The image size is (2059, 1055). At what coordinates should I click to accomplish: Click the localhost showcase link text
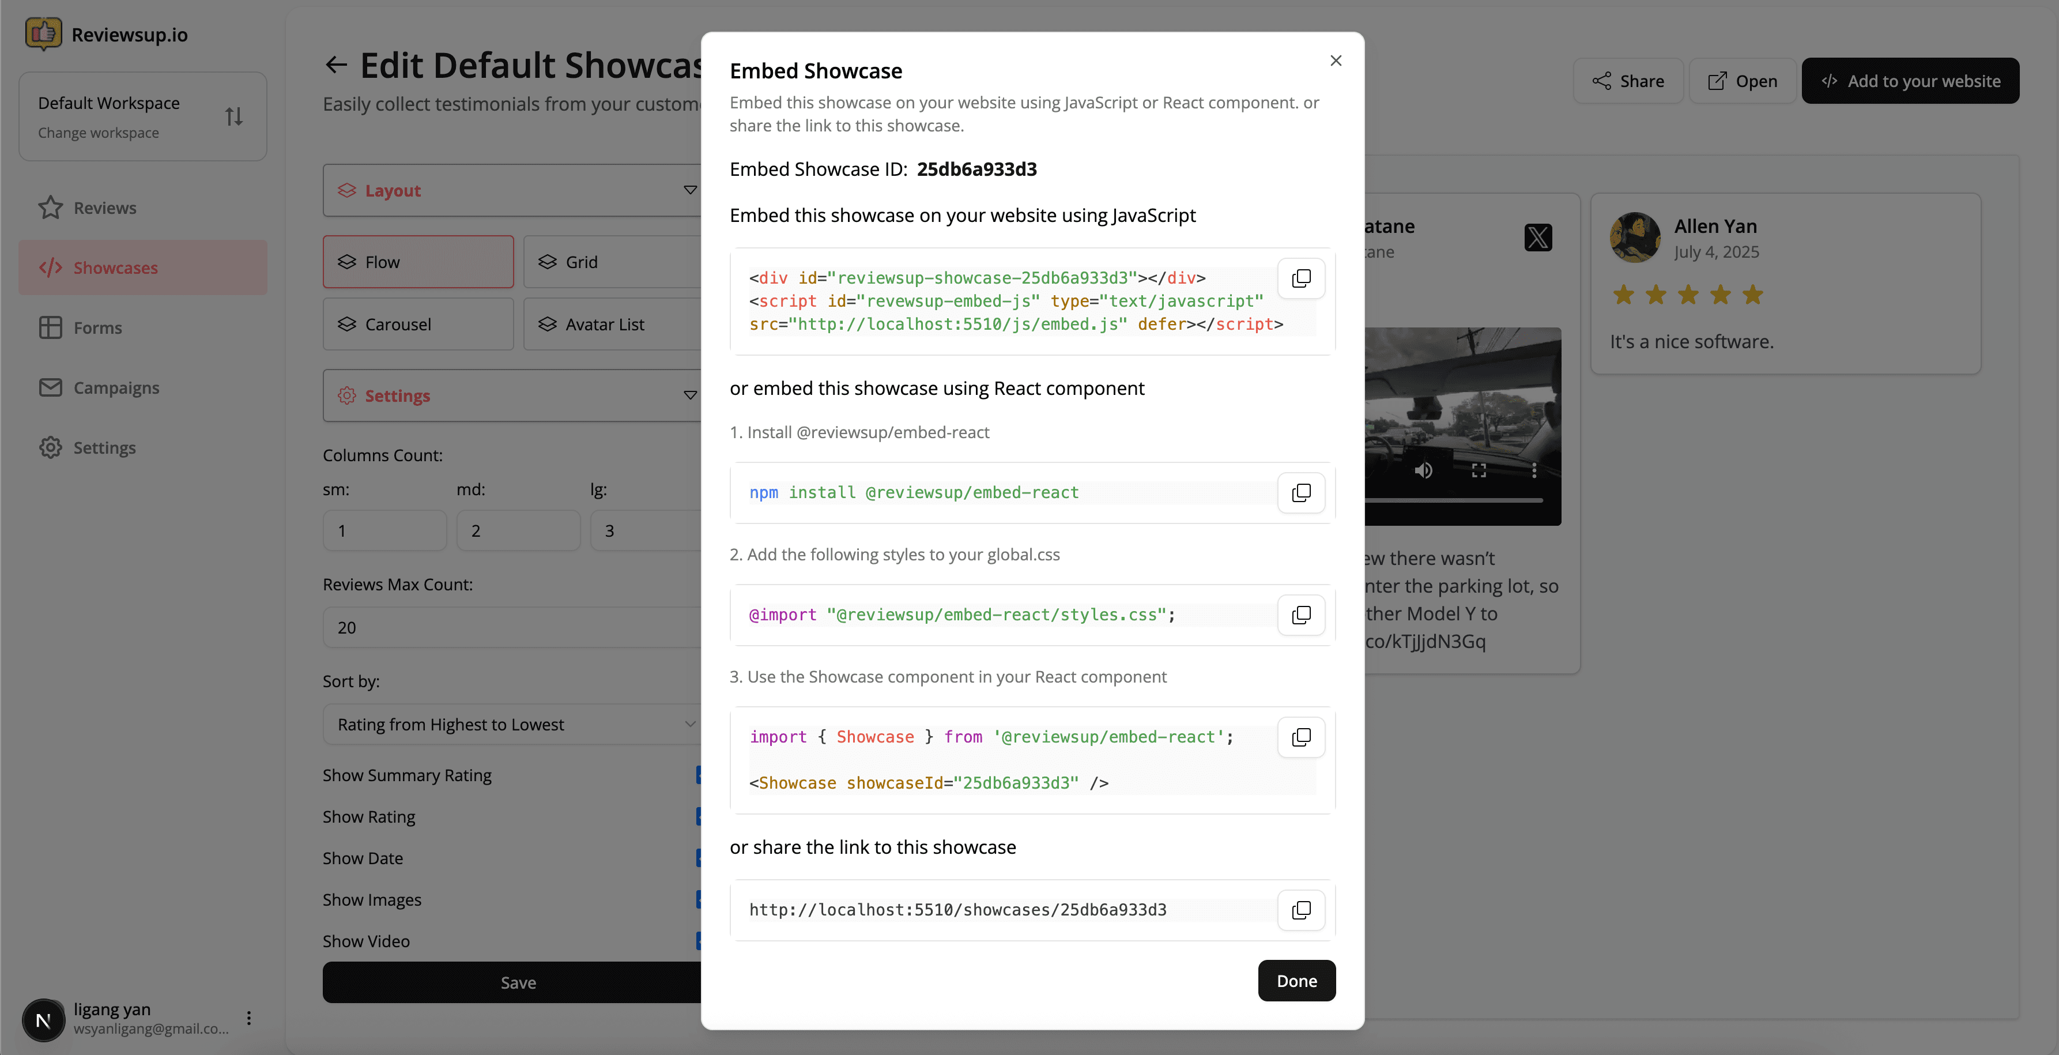(x=957, y=910)
